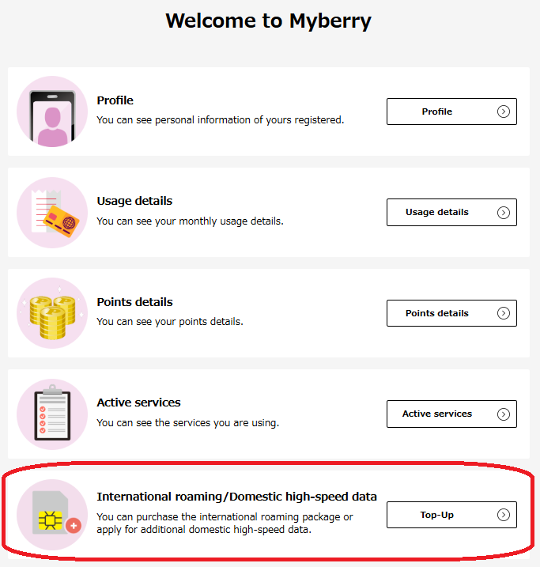Click the SIM card top-up icon
Image resolution: width=540 pixels, height=567 pixels.
[x=52, y=515]
